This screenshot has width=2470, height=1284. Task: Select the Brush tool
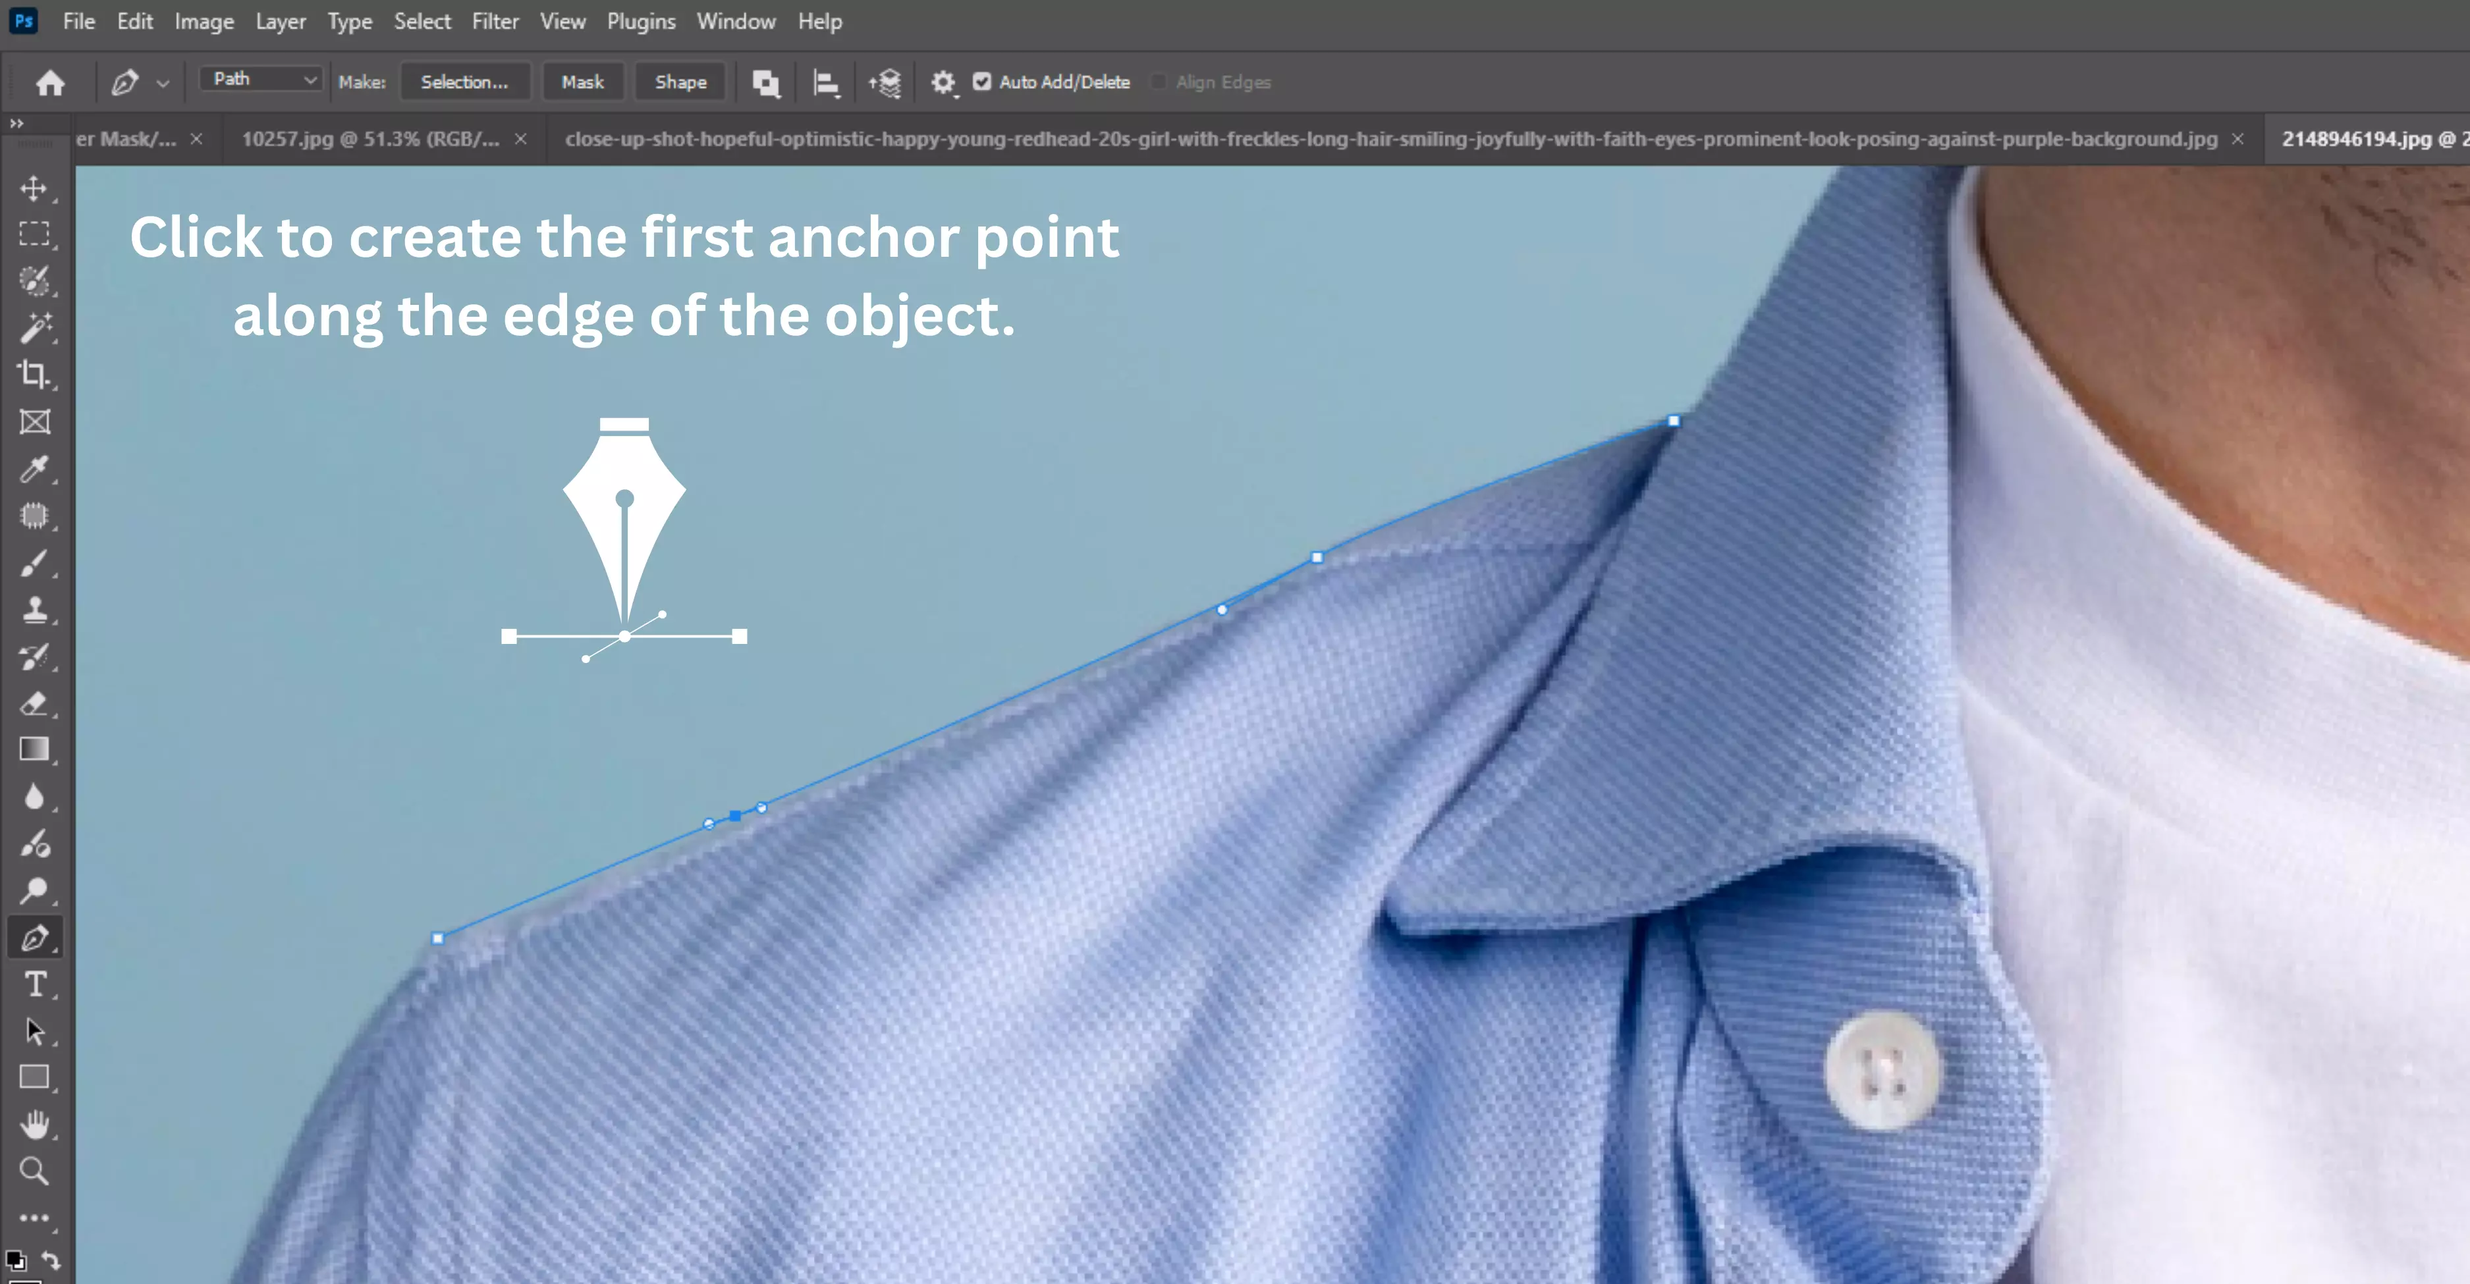click(x=36, y=564)
